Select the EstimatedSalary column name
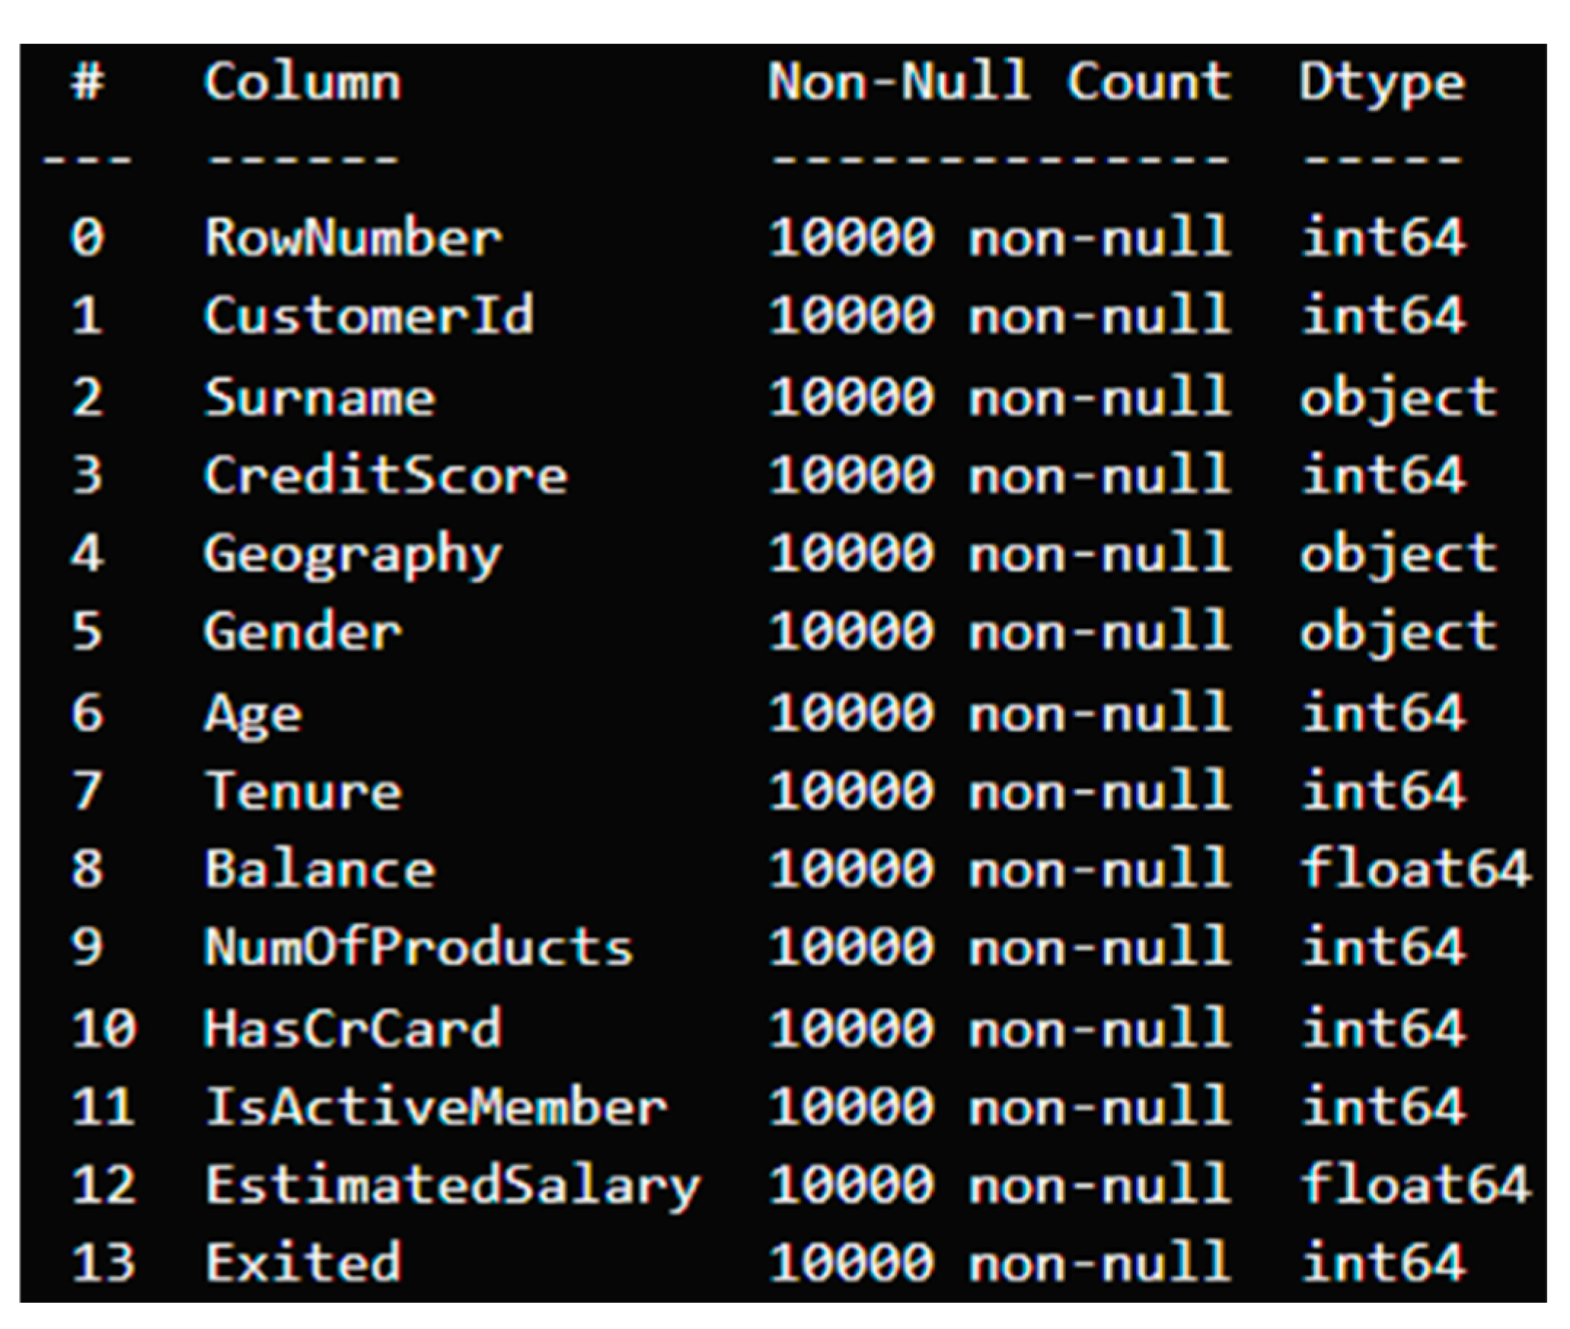 pos(452,1186)
